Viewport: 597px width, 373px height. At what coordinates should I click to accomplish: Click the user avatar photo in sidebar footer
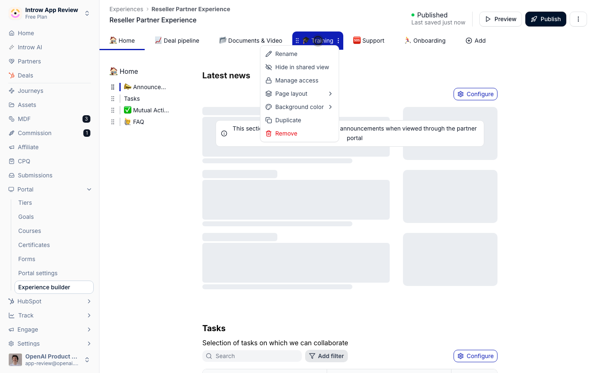(15, 360)
